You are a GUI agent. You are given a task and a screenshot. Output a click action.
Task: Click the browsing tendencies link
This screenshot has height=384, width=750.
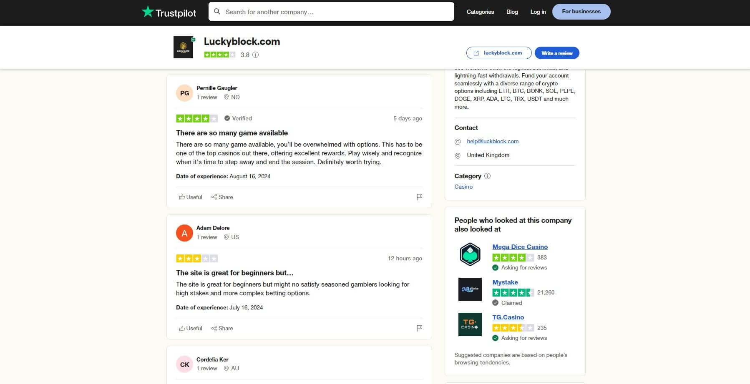[x=481, y=362]
